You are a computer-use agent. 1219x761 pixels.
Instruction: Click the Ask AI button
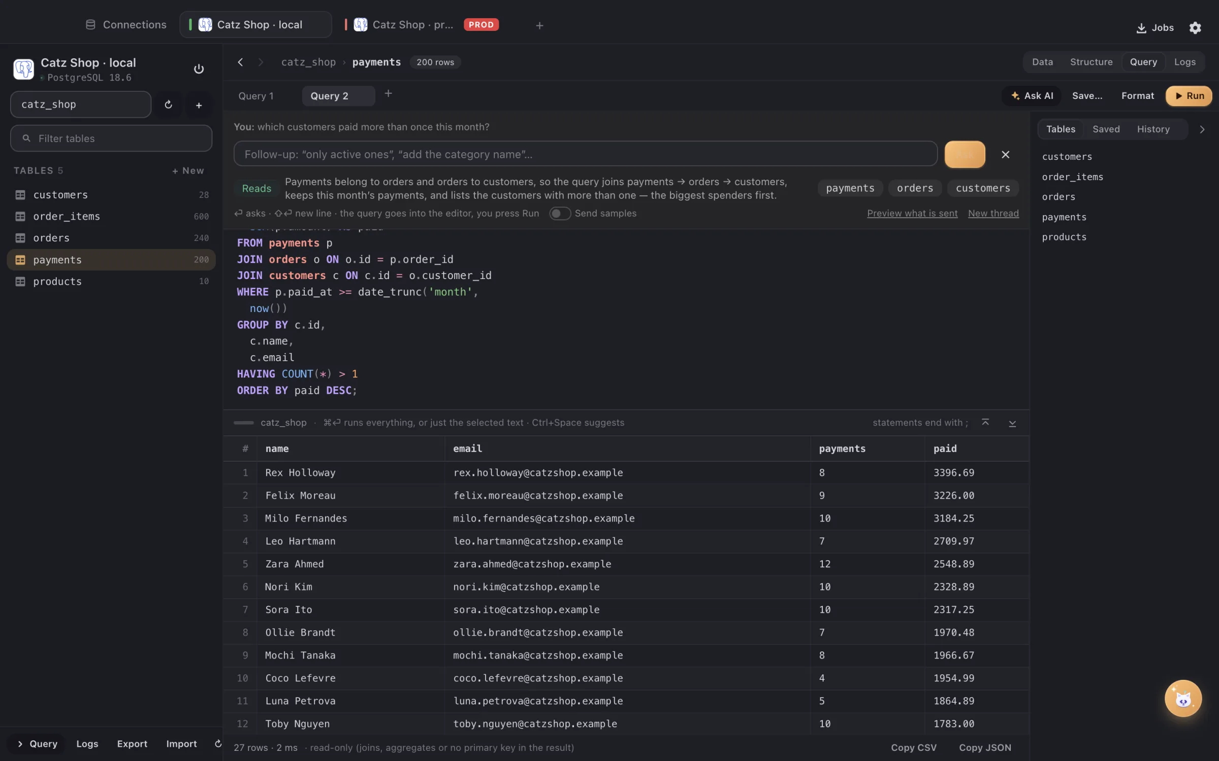tap(1032, 96)
